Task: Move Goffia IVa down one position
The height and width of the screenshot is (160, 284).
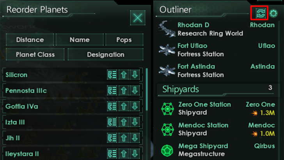Action: point(135,106)
